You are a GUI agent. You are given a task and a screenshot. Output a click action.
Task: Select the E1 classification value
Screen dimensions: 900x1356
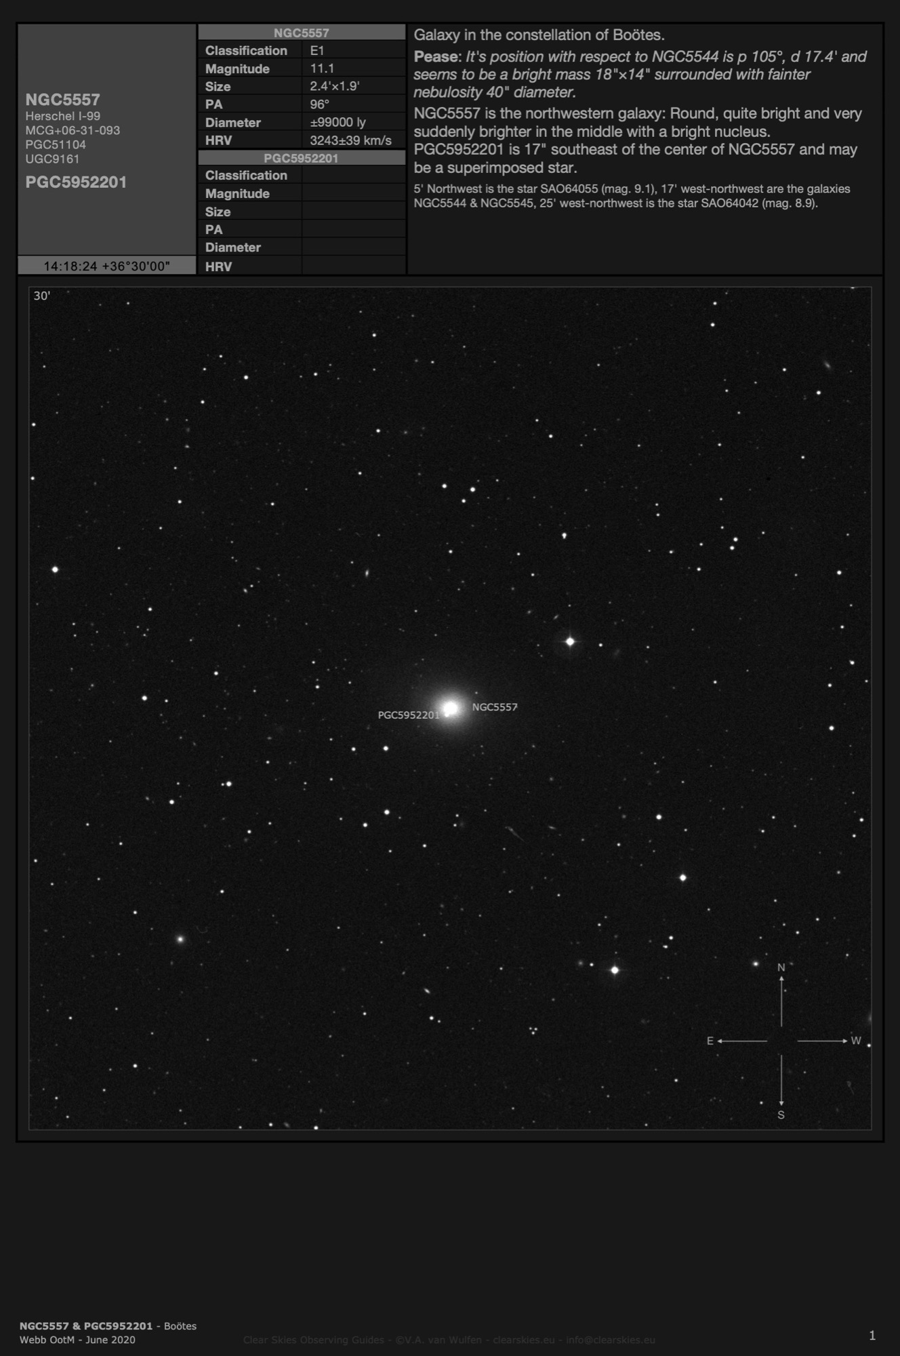pos(317,50)
